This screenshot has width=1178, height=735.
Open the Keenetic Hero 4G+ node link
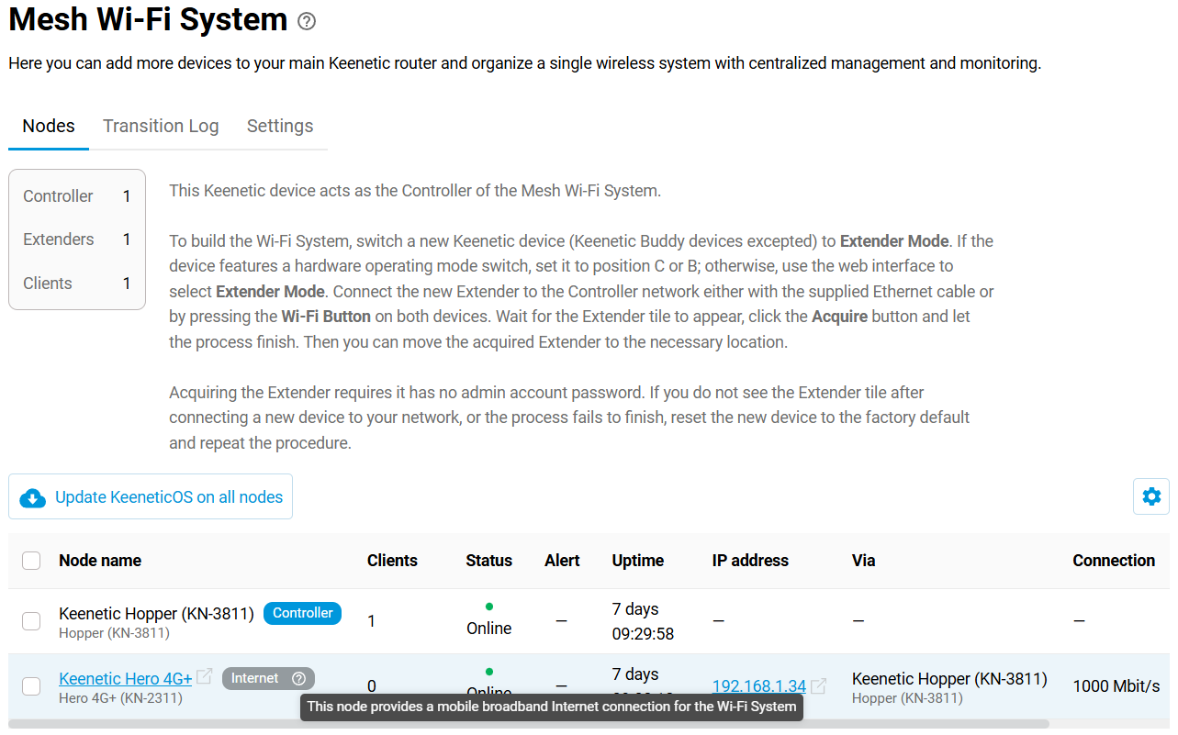[x=126, y=678]
